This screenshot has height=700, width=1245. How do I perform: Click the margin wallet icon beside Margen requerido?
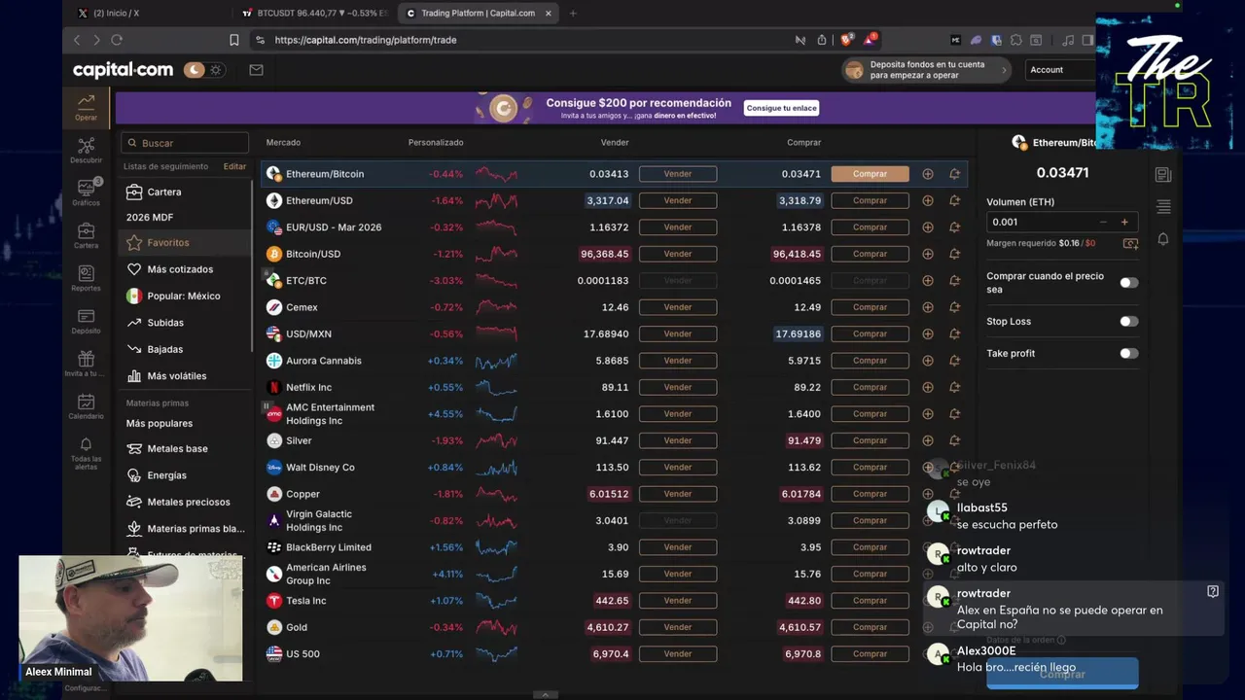[1130, 243]
